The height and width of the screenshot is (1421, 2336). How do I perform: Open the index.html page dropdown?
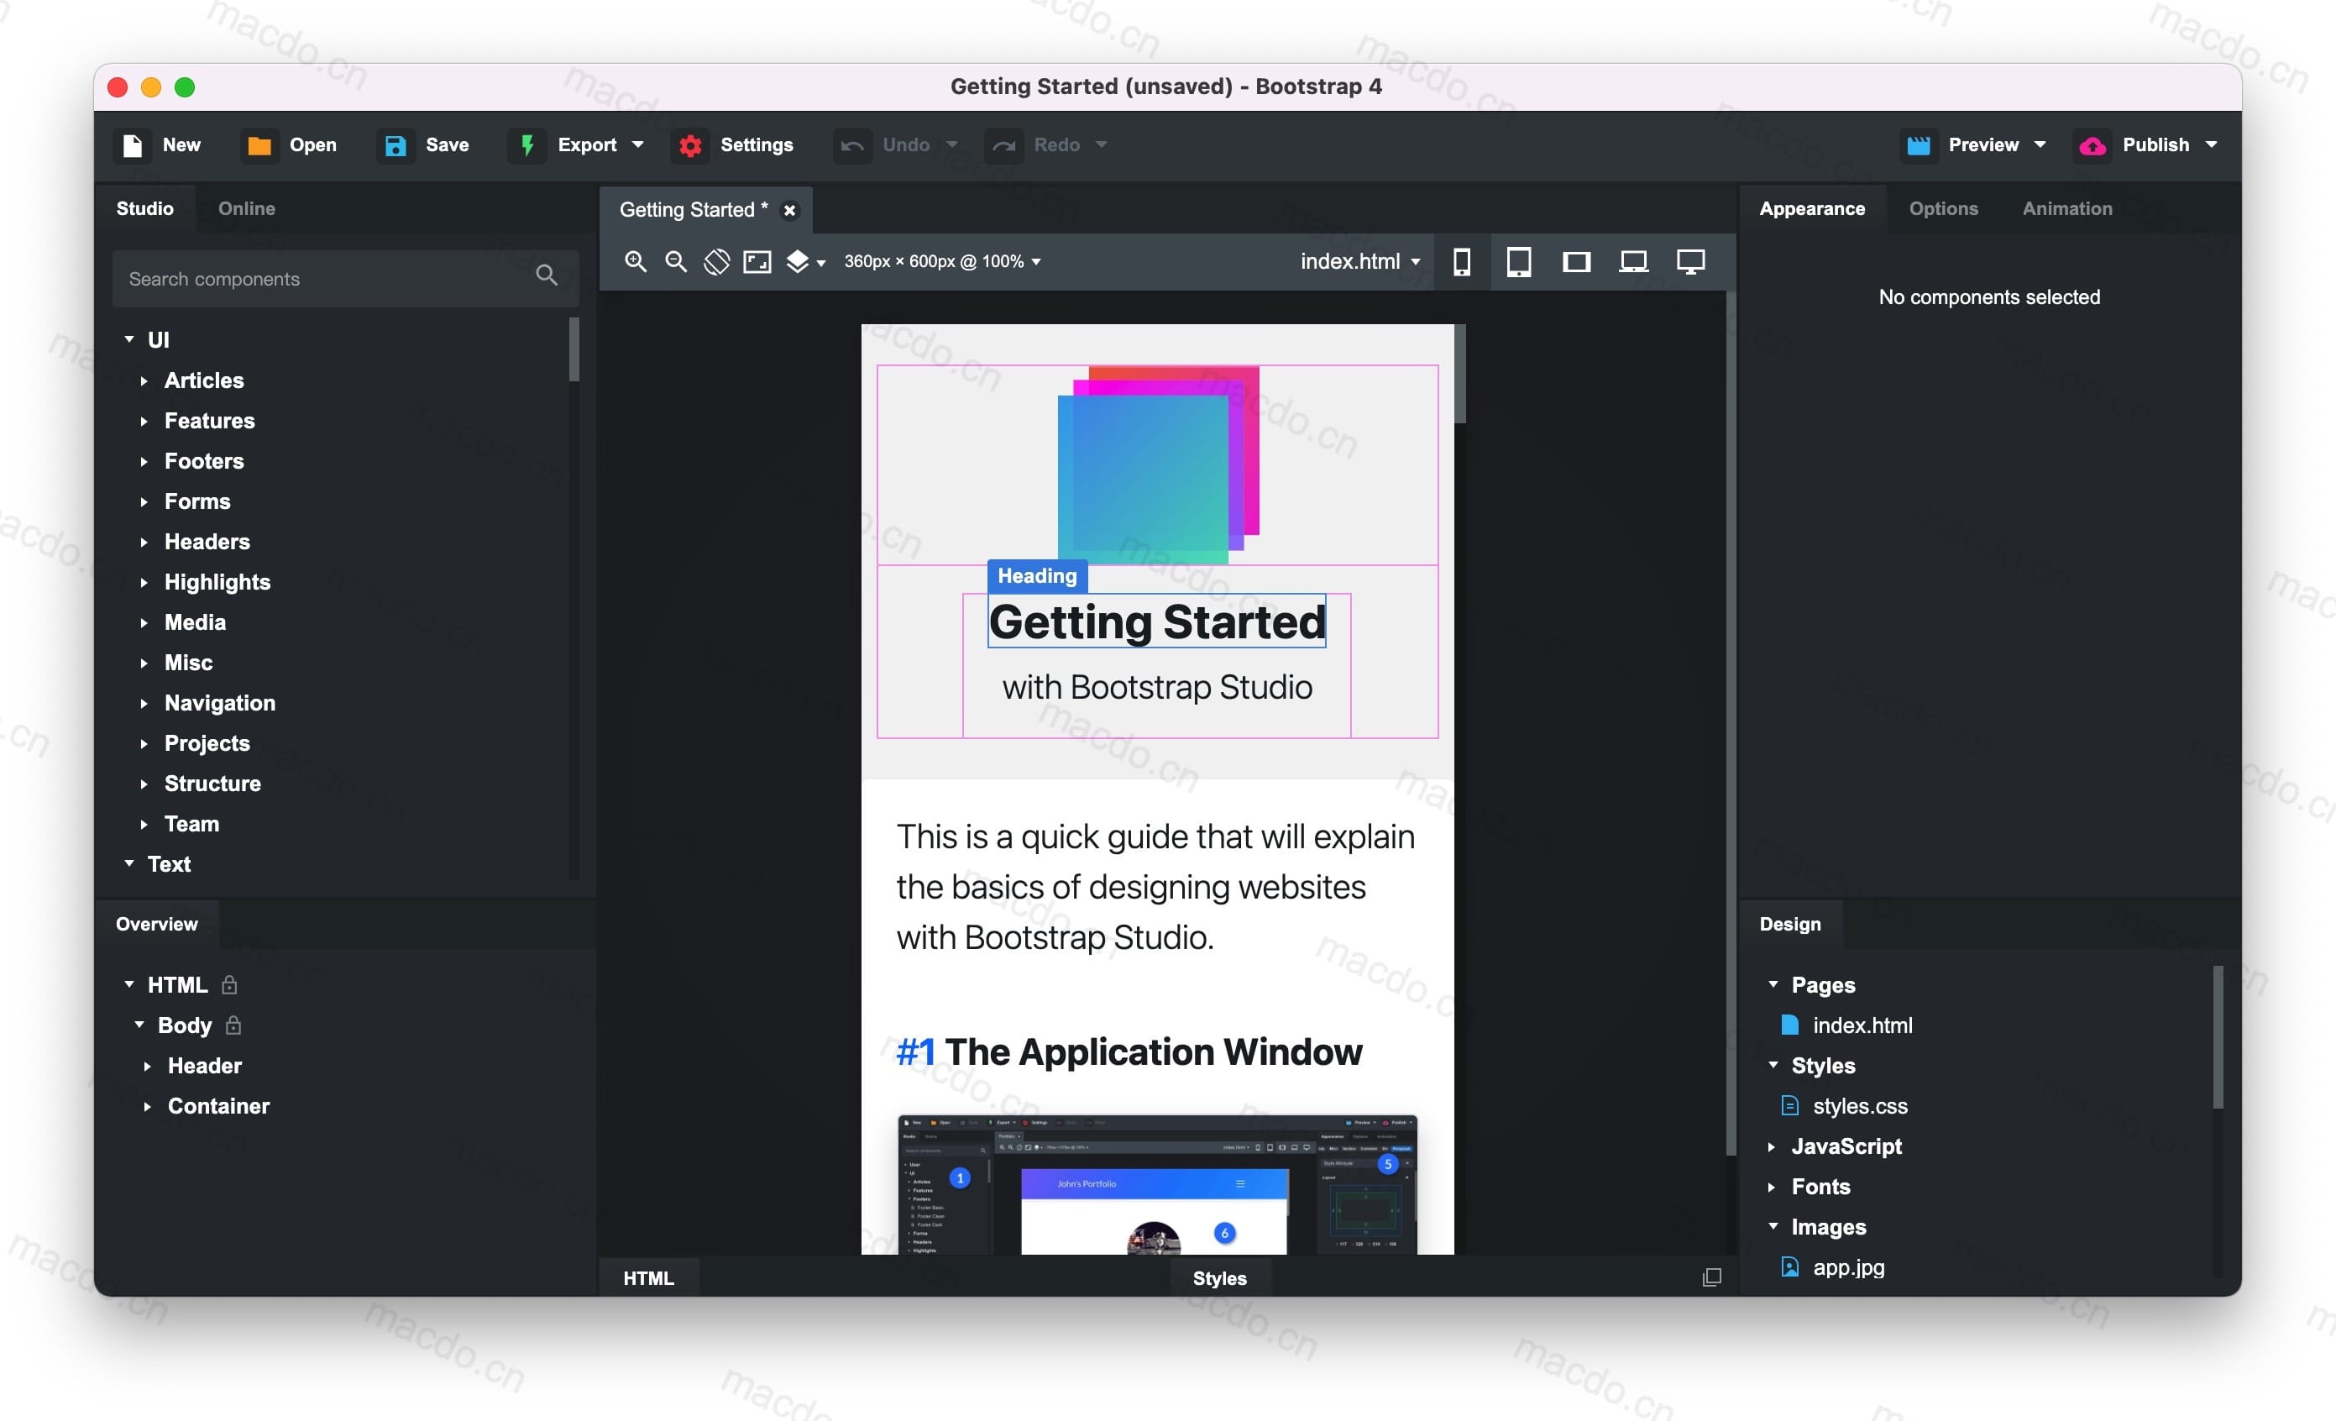pyautogui.click(x=1360, y=262)
